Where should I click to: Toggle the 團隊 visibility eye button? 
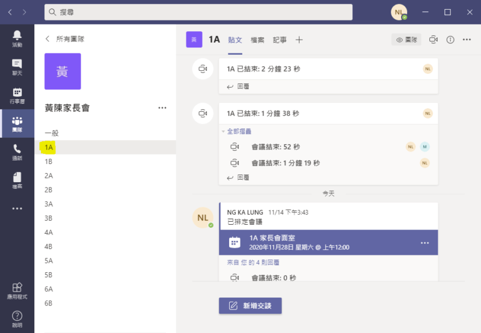point(406,40)
